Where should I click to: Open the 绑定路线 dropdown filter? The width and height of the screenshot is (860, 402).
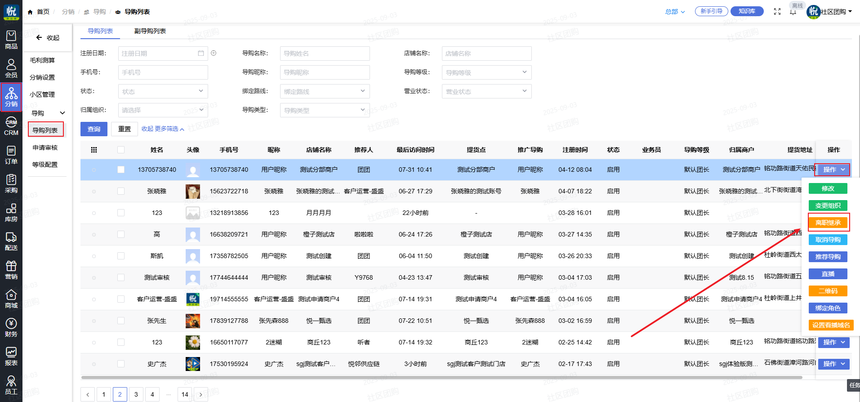tap(325, 91)
